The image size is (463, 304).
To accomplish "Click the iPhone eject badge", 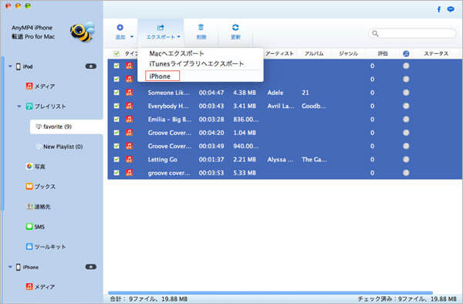I will tap(91, 267).
